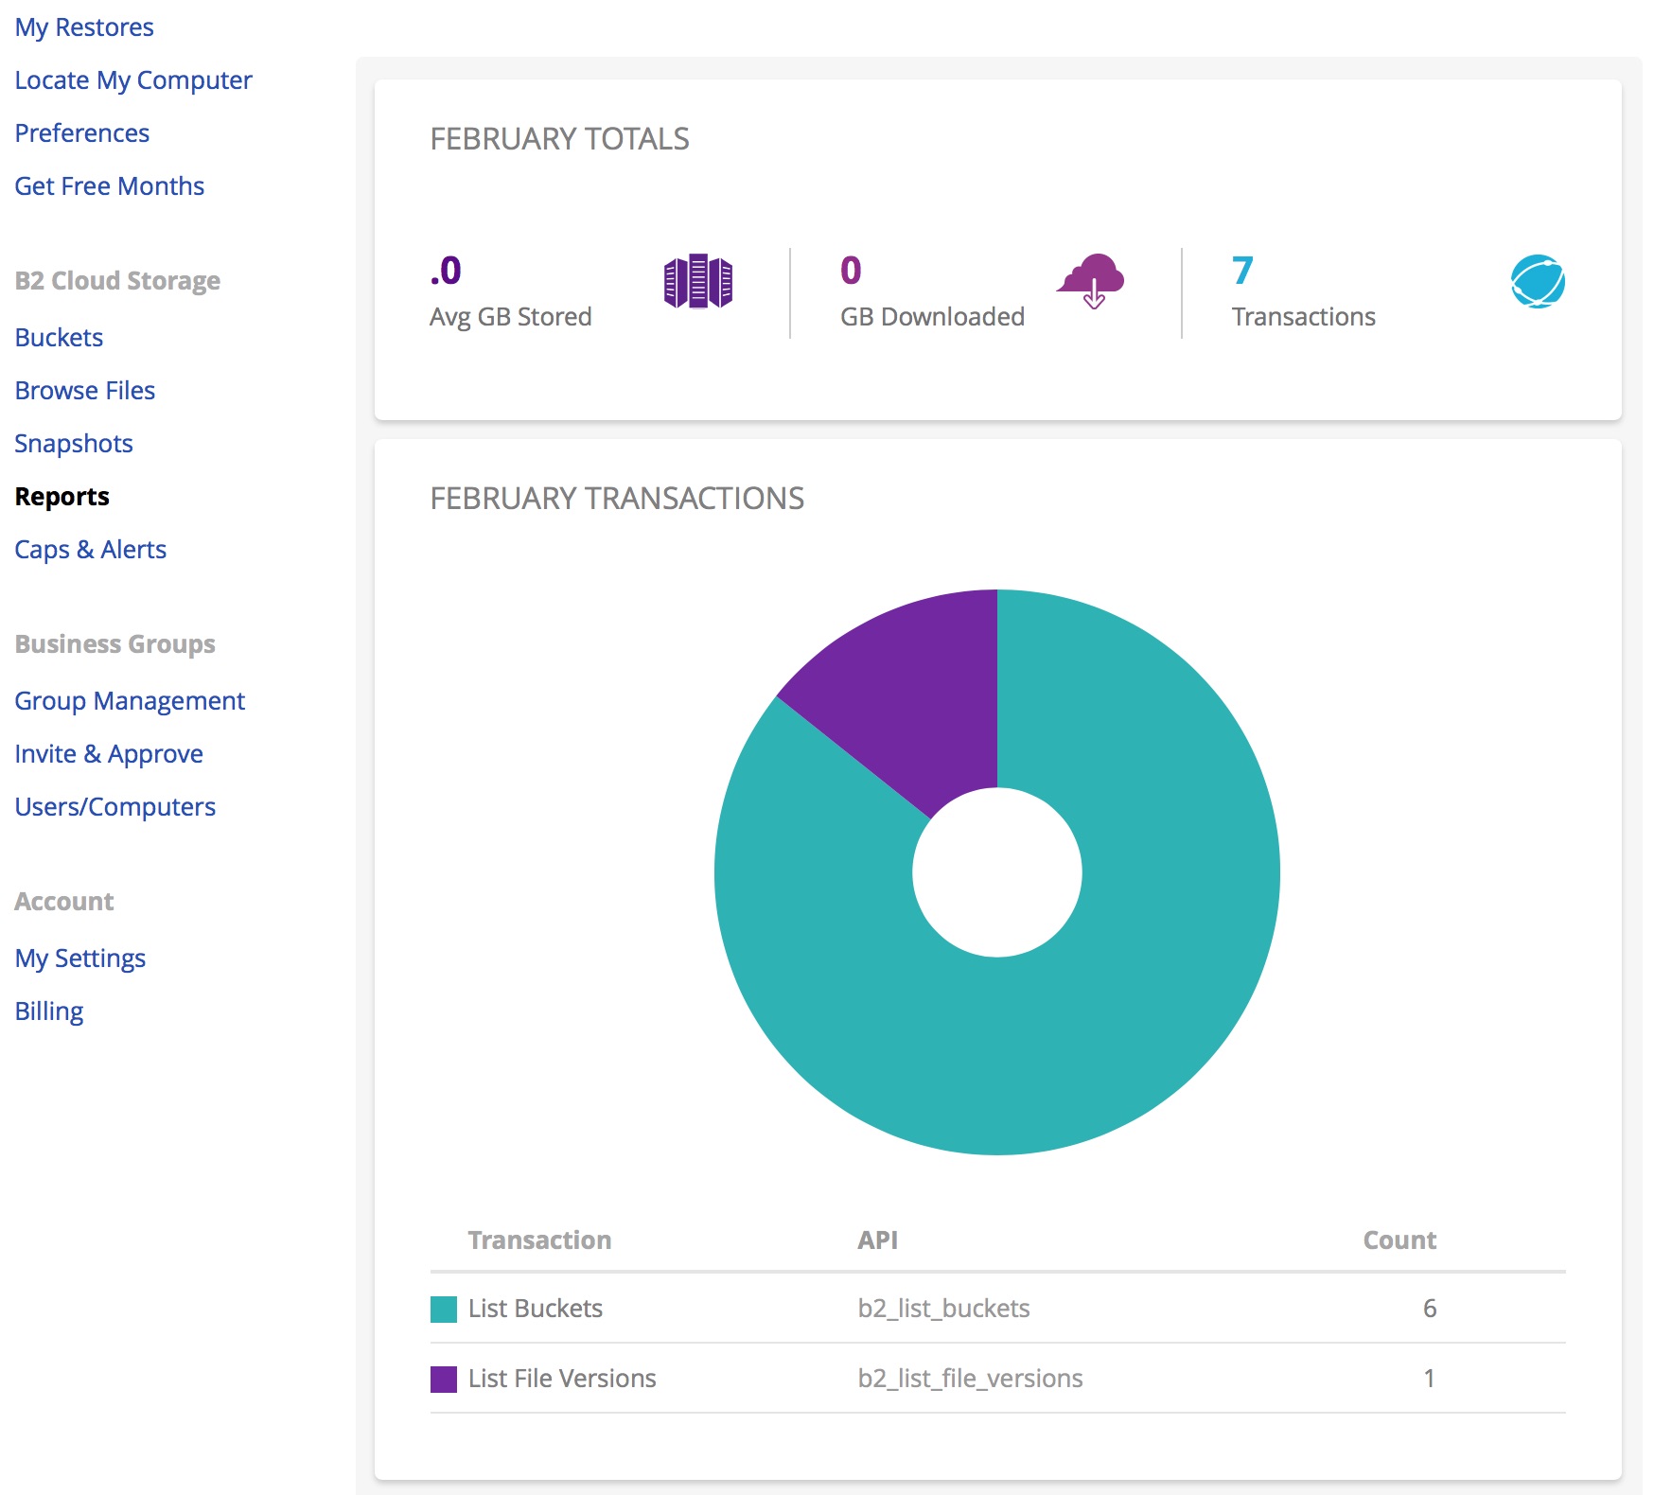The height and width of the screenshot is (1495, 1654).
Task: Open Users/Computers page
Action: [115, 807]
